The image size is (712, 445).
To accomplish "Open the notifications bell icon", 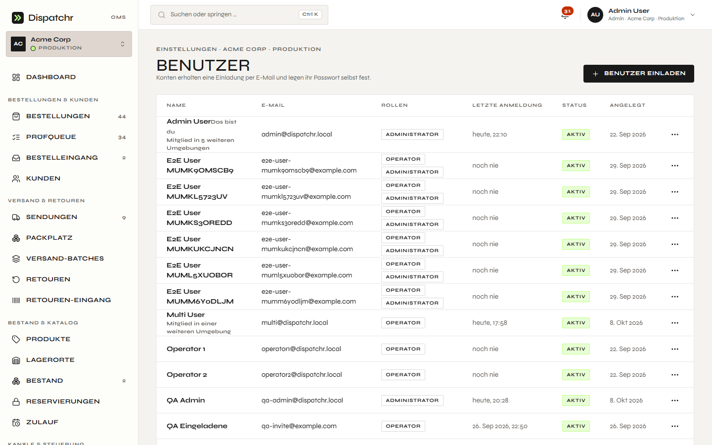I will [565, 15].
